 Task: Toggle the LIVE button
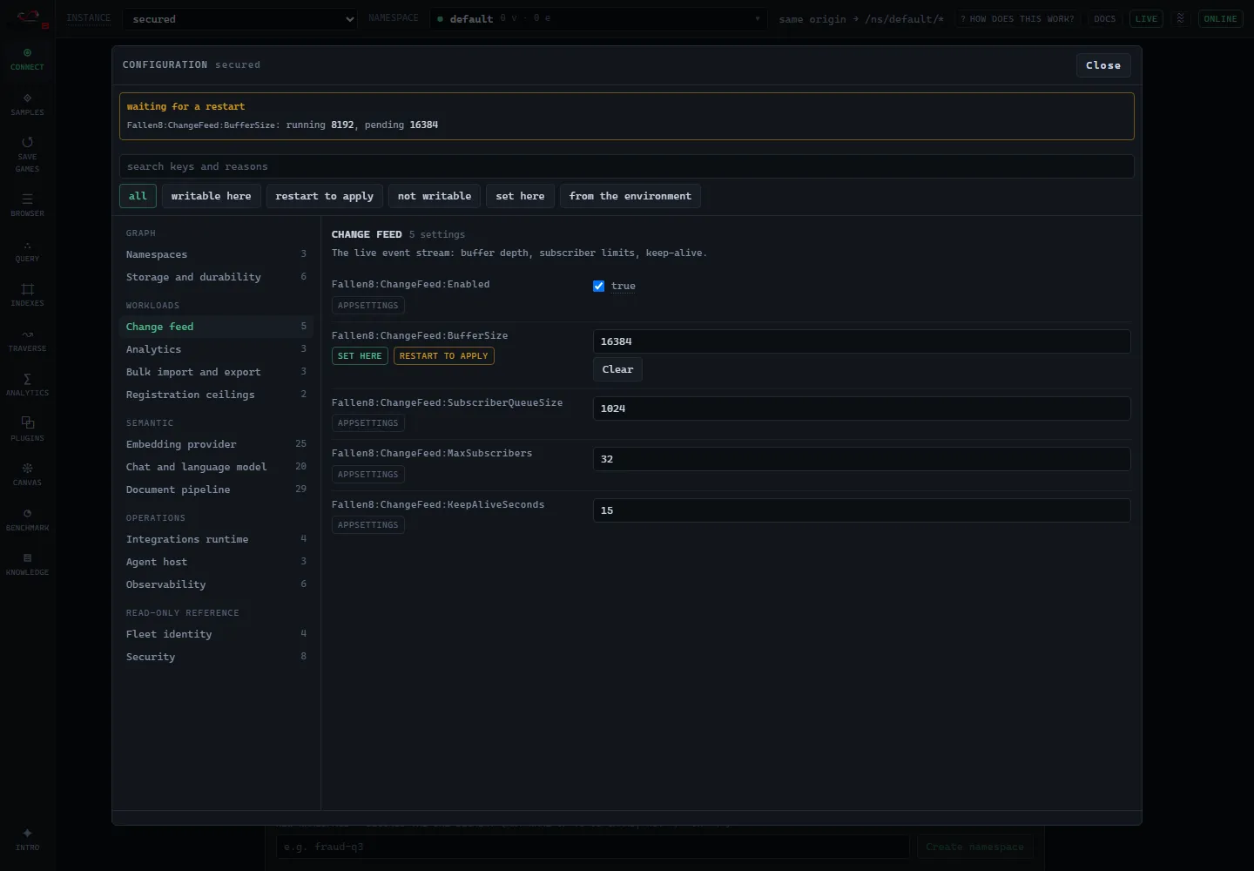pyautogui.click(x=1146, y=19)
